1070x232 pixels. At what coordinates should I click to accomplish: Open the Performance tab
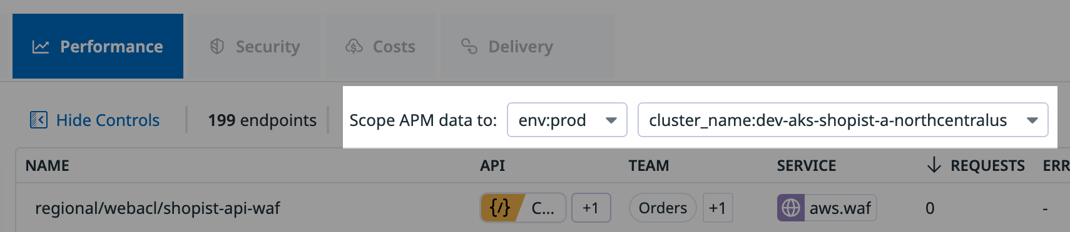coord(98,46)
